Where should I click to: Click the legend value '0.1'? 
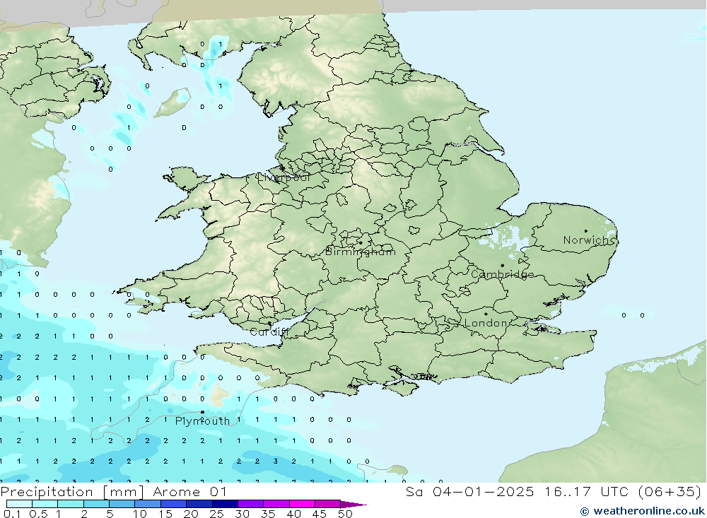point(12,514)
